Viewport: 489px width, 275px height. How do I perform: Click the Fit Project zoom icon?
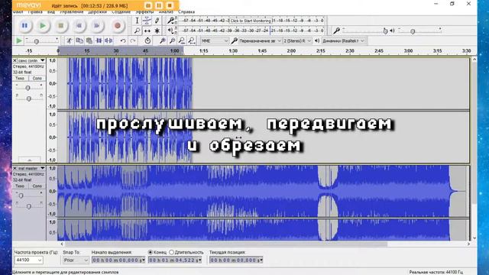pyautogui.click(x=192, y=40)
